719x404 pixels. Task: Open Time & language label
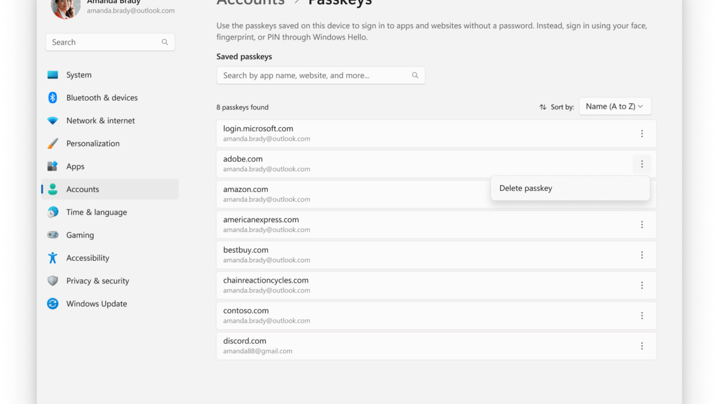[96, 212]
